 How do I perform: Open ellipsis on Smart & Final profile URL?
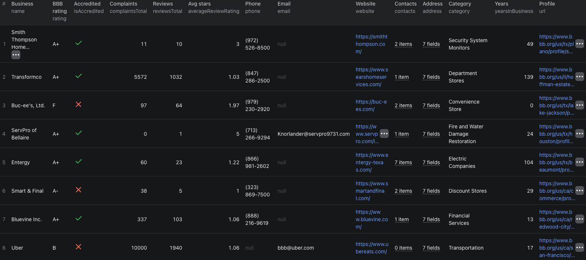coord(580,190)
